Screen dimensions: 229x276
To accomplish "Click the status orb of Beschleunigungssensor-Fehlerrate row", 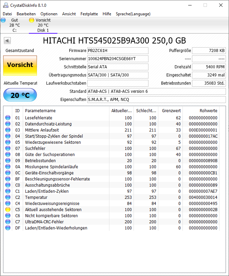I will click(8, 179).
